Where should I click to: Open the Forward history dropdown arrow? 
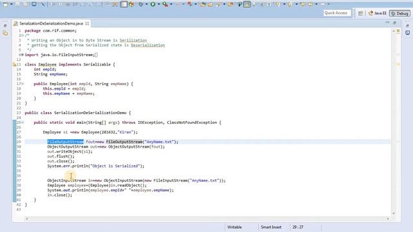coord(328,5)
